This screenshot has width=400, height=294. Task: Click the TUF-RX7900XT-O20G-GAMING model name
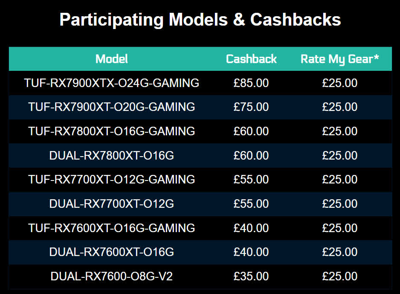point(111,107)
